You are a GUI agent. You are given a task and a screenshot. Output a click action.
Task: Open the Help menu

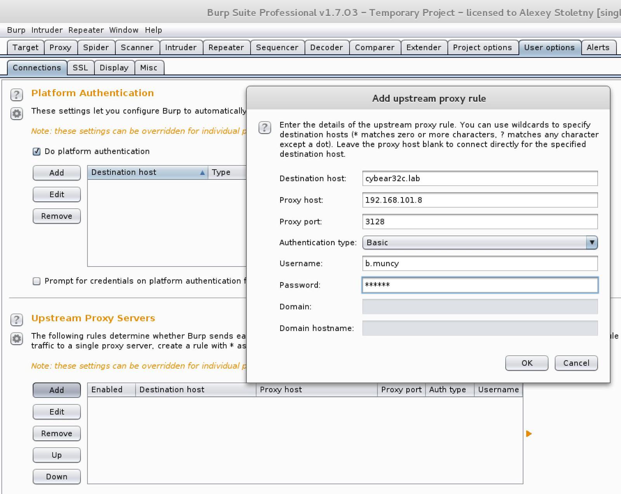pos(153,30)
